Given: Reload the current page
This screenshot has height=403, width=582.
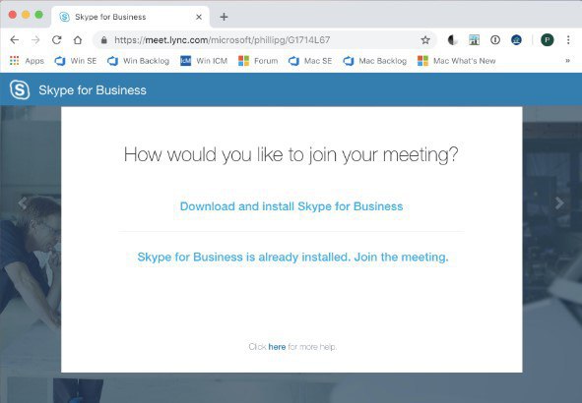Looking at the screenshot, I should click(x=56, y=40).
